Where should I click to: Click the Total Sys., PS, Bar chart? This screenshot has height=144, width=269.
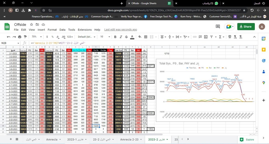[206, 90]
